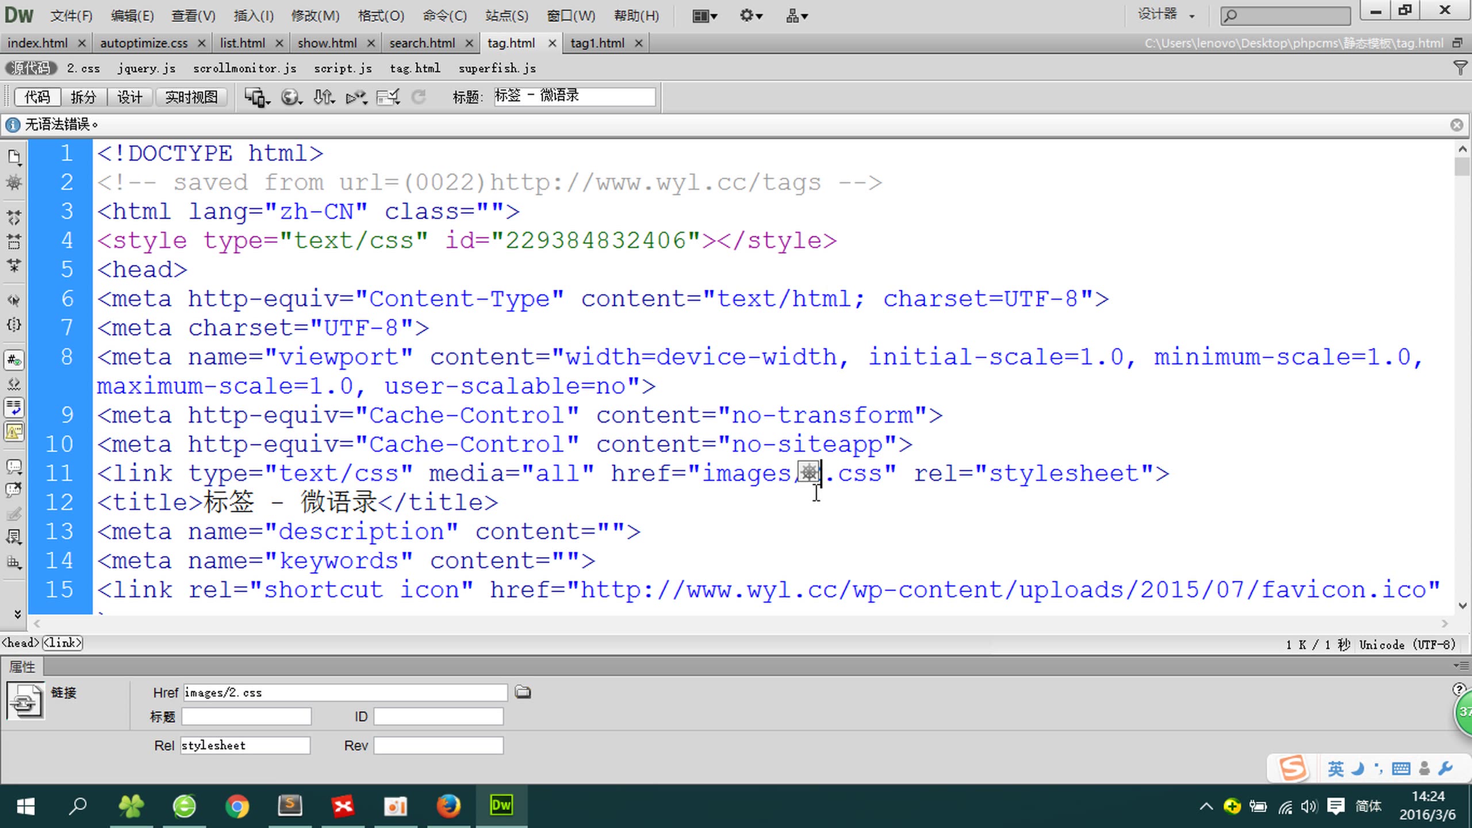Click the collapse full tag icon
Image resolution: width=1472 pixels, height=828 pixels.
[x=14, y=217]
